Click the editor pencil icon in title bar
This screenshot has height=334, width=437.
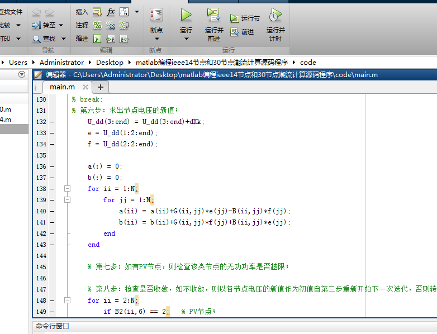[x=38, y=75]
